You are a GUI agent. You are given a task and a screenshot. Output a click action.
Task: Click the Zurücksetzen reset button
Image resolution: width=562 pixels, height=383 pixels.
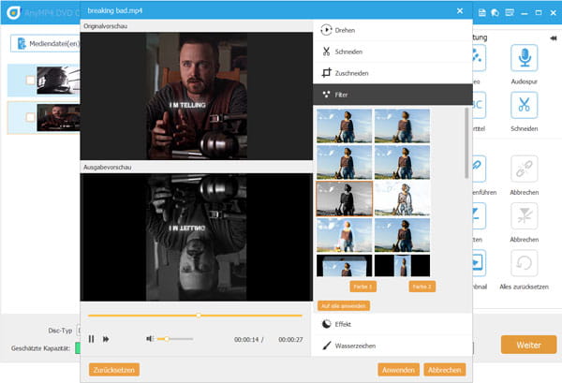(x=114, y=370)
